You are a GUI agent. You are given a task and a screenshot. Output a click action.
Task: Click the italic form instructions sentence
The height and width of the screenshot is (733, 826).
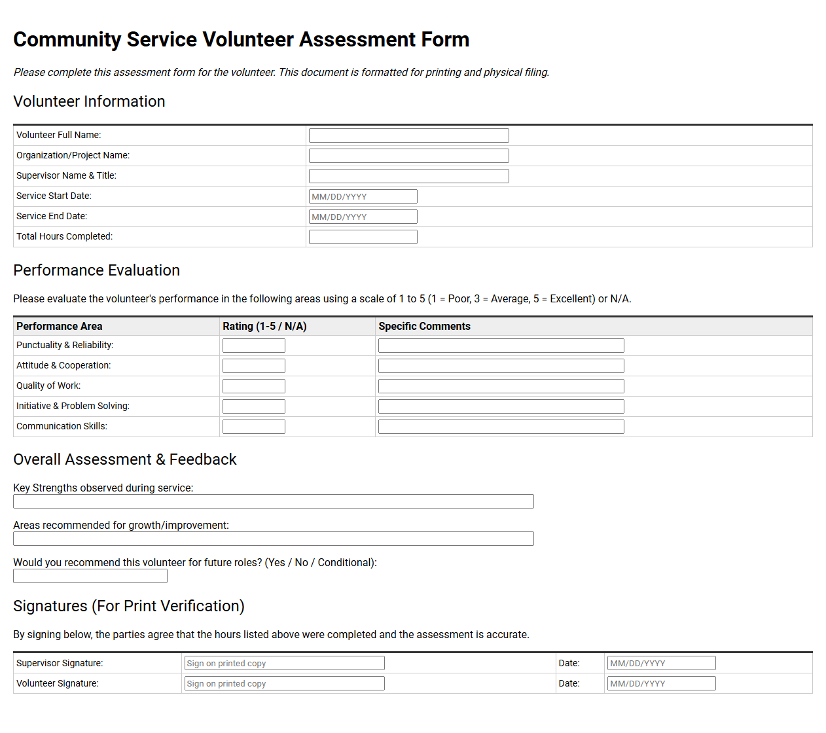[x=281, y=72]
